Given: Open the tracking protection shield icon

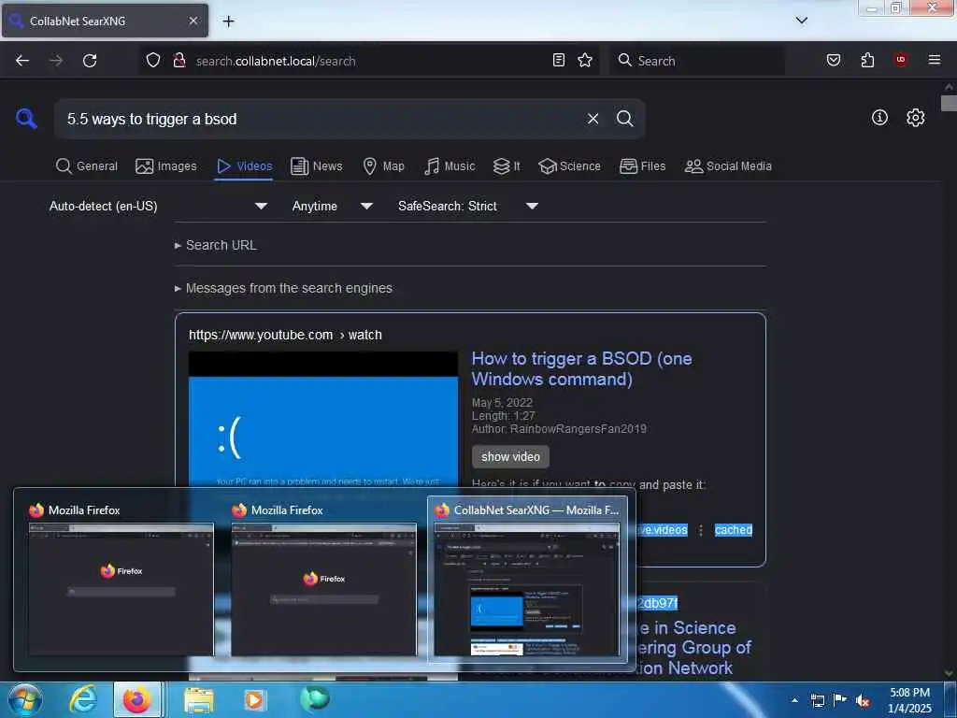Looking at the screenshot, I should (x=153, y=60).
